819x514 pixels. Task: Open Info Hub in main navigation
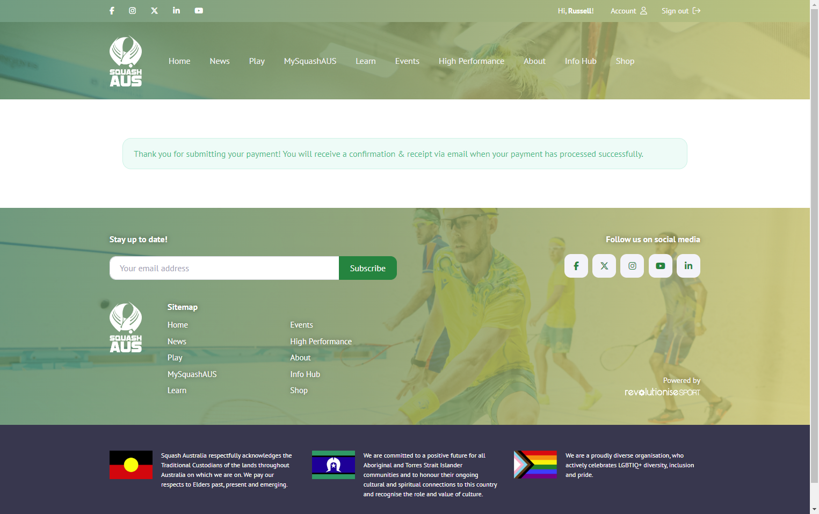coord(581,61)
